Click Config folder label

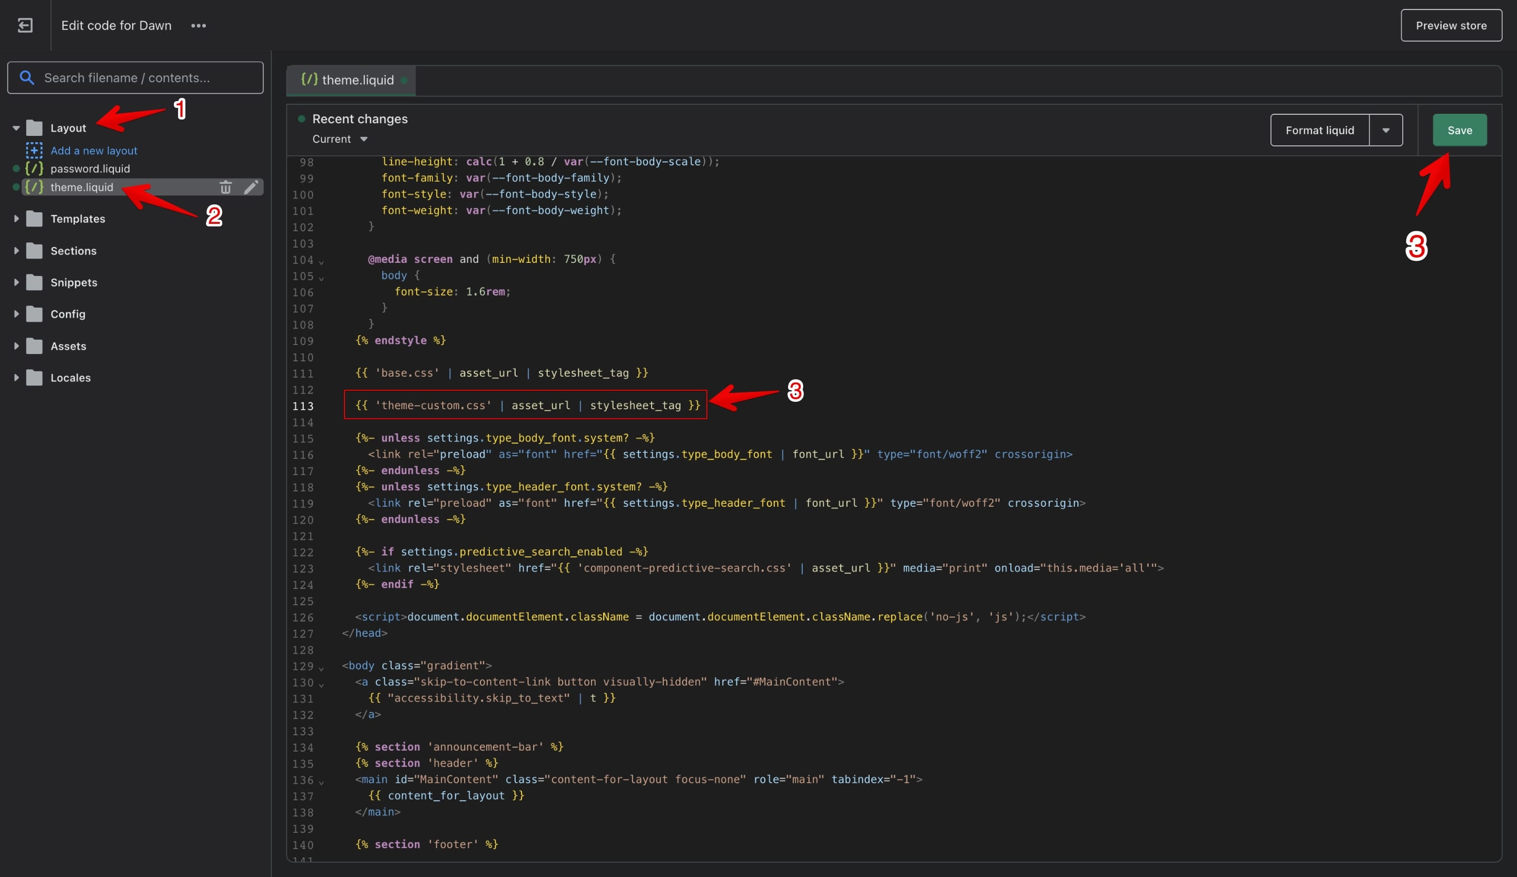coord(68,313)
